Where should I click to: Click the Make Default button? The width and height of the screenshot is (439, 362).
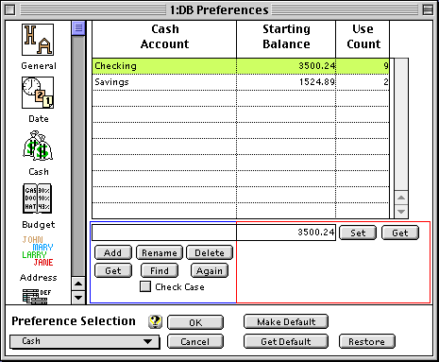point(286,322)
